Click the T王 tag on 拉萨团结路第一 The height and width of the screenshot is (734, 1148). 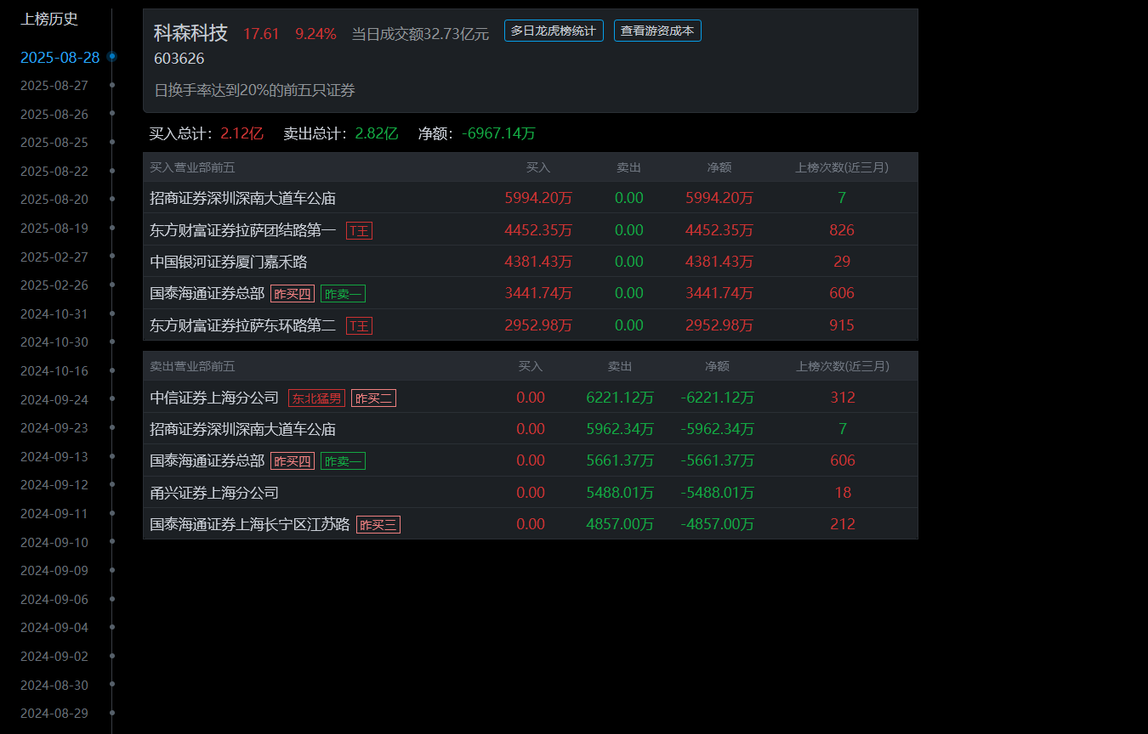point(359,230)
